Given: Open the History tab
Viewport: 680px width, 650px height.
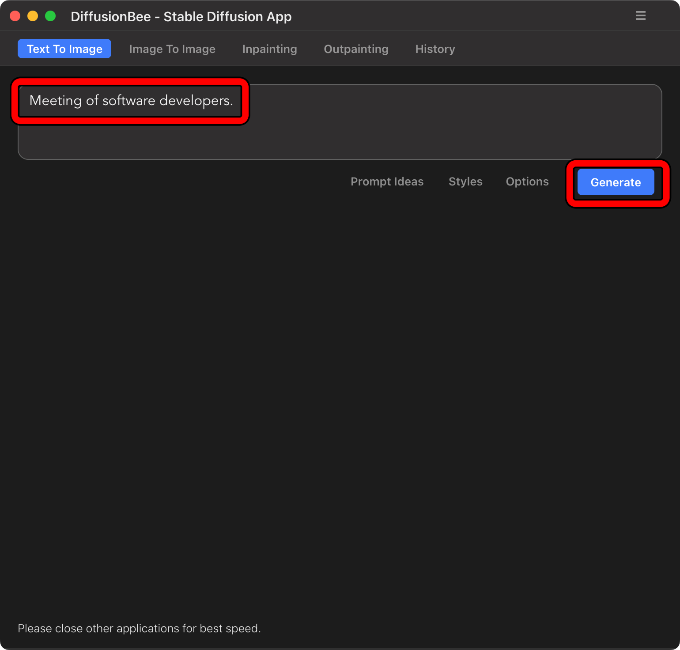Looking at the screenshot, I should pyautogui.click(x=435, y=49).
